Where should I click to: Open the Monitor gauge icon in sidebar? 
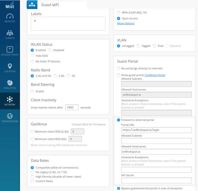click(10, 16)
